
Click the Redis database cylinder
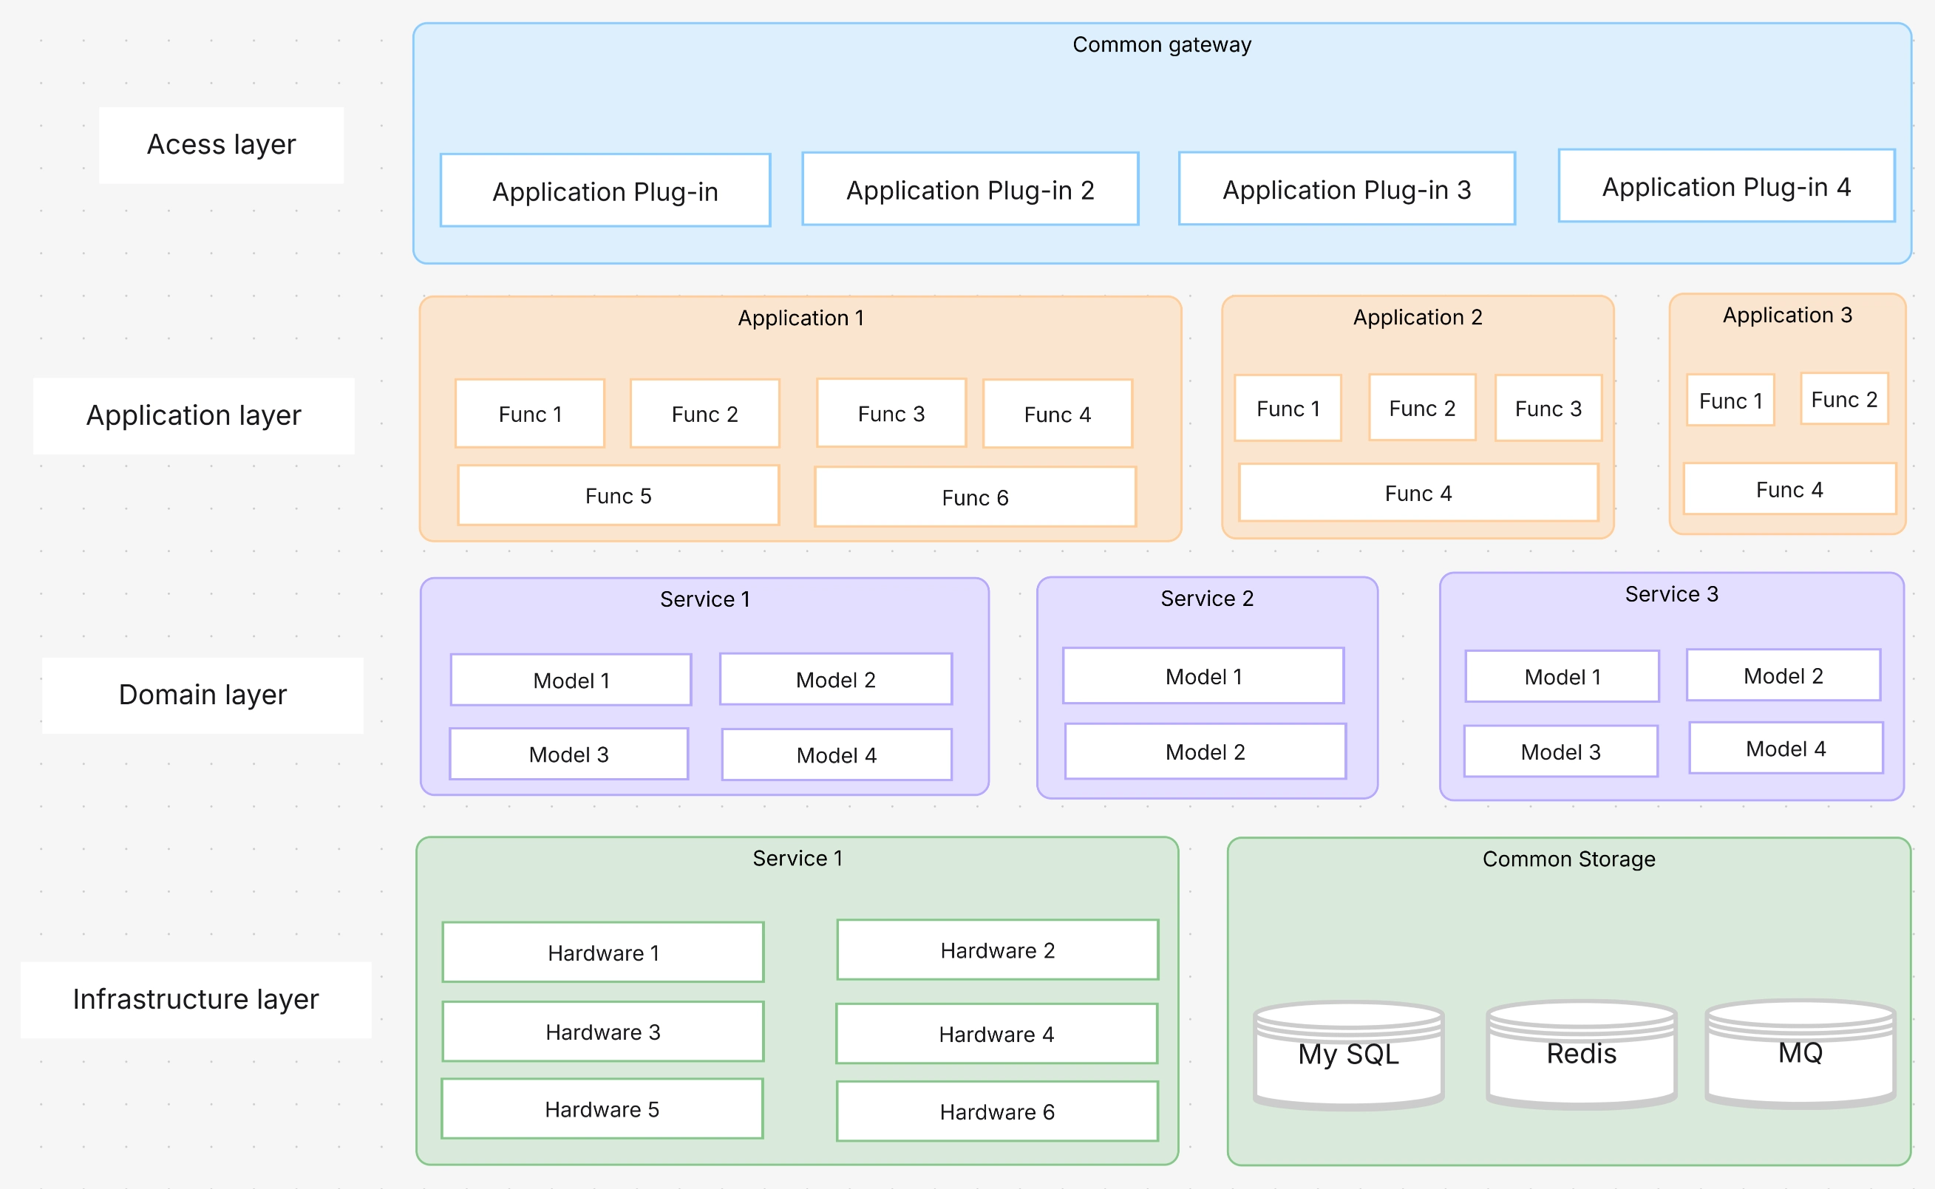pyautogui.click(x=1581, y=1055)
